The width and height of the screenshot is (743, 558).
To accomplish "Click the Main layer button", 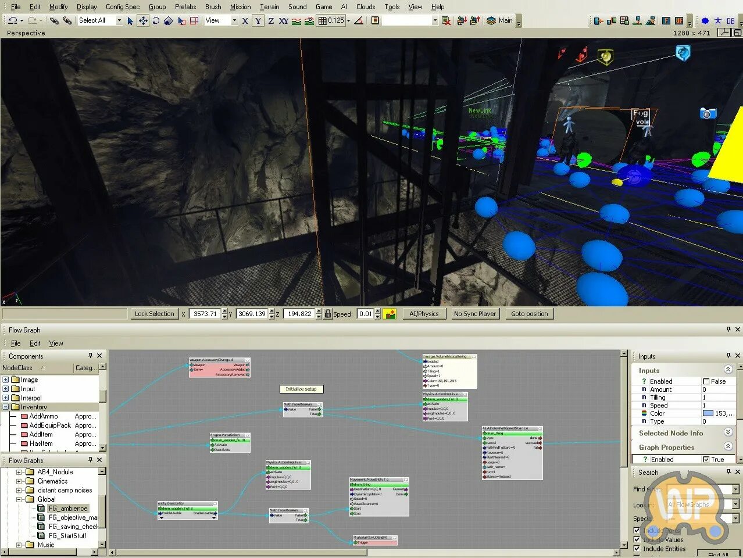I will point(500,20).
